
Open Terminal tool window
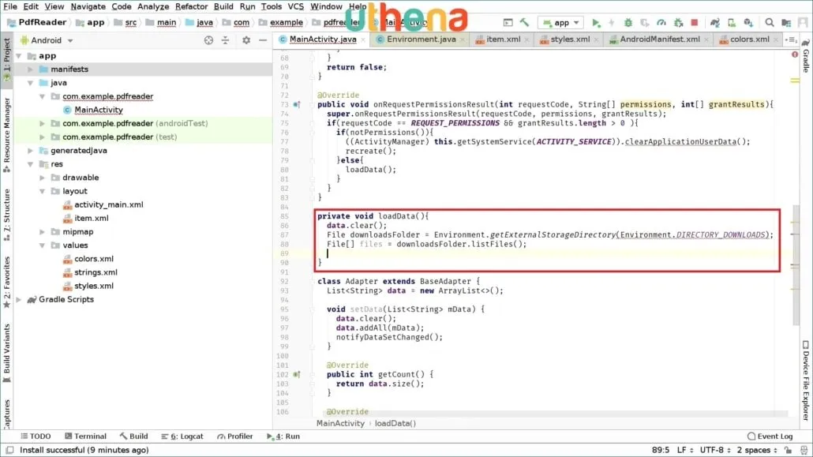pyautogui.click(x=85, y=436)
